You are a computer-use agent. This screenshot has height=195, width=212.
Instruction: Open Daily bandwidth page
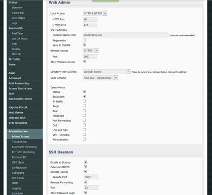pyautogui.click(x=14, y=44)
